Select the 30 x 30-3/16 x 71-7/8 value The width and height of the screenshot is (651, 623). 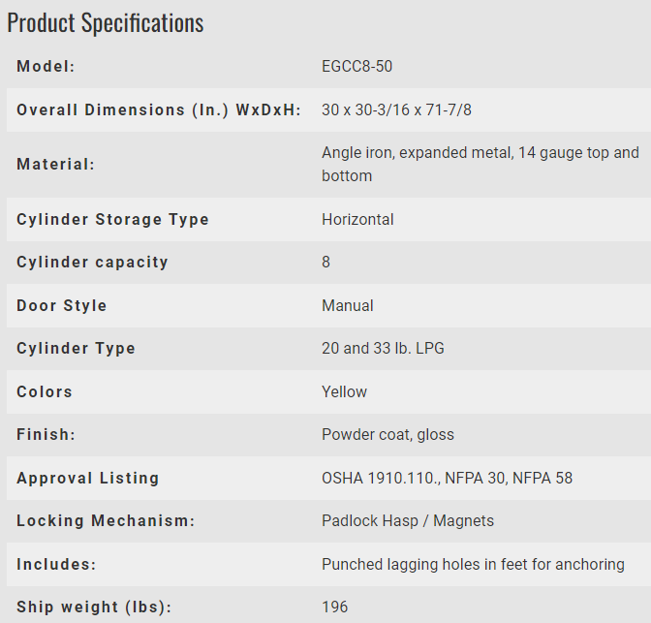396,110
